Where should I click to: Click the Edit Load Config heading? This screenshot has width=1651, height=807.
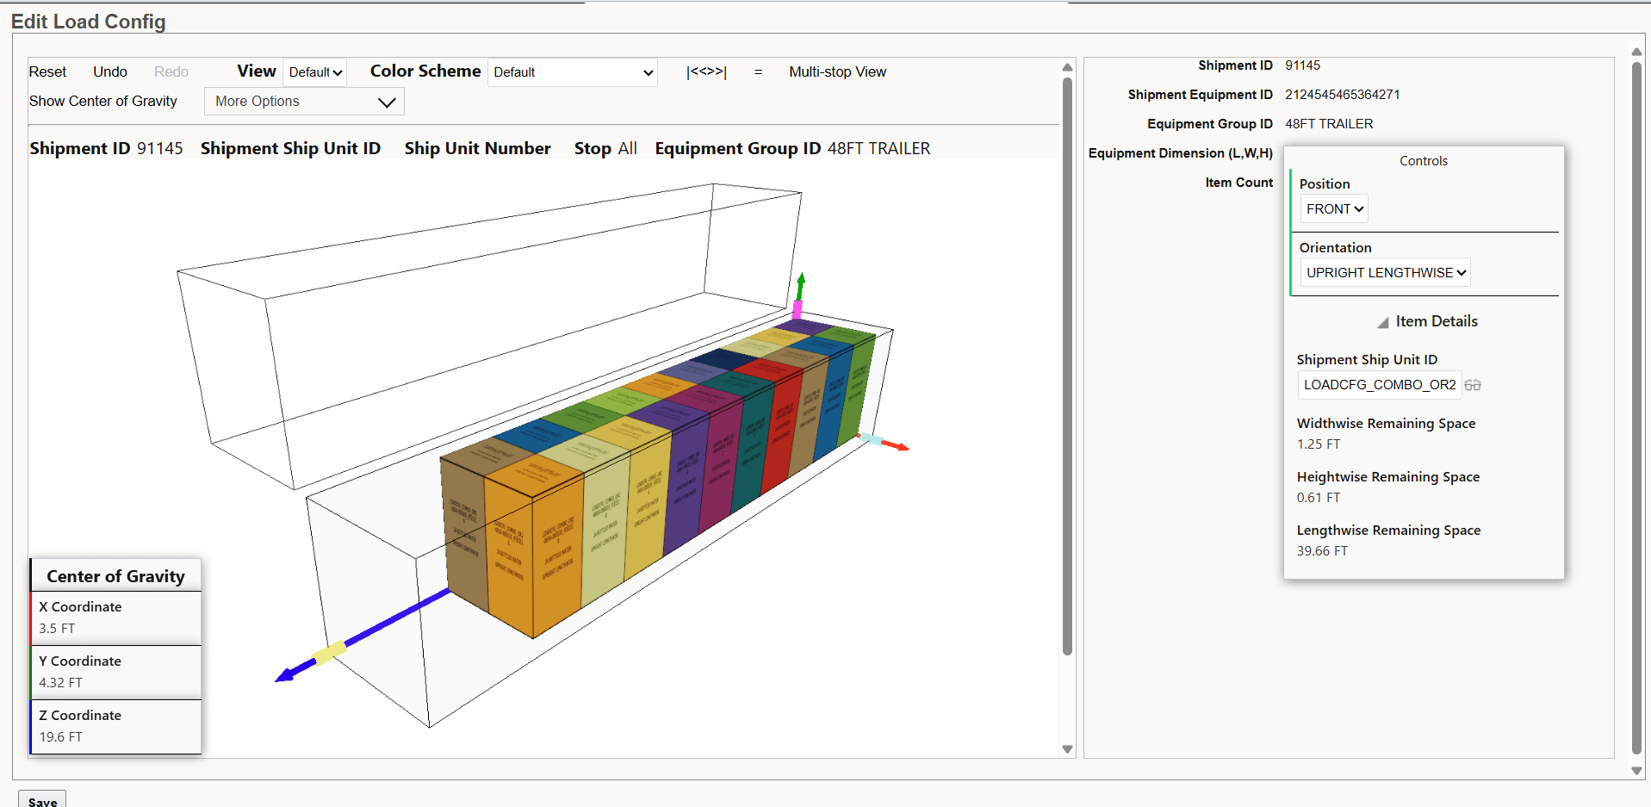(x=88, y=22)
